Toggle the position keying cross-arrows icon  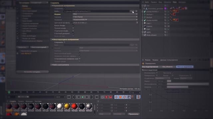point(116,97)
